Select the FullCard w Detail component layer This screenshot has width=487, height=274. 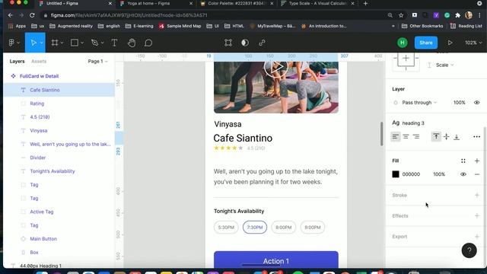(59, 76)
